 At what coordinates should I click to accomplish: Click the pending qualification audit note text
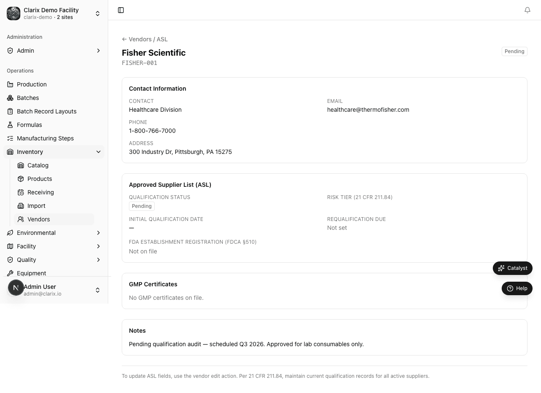click(x=246, y=344)
